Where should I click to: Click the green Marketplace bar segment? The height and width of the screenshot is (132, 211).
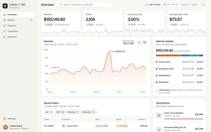(194, 55)
